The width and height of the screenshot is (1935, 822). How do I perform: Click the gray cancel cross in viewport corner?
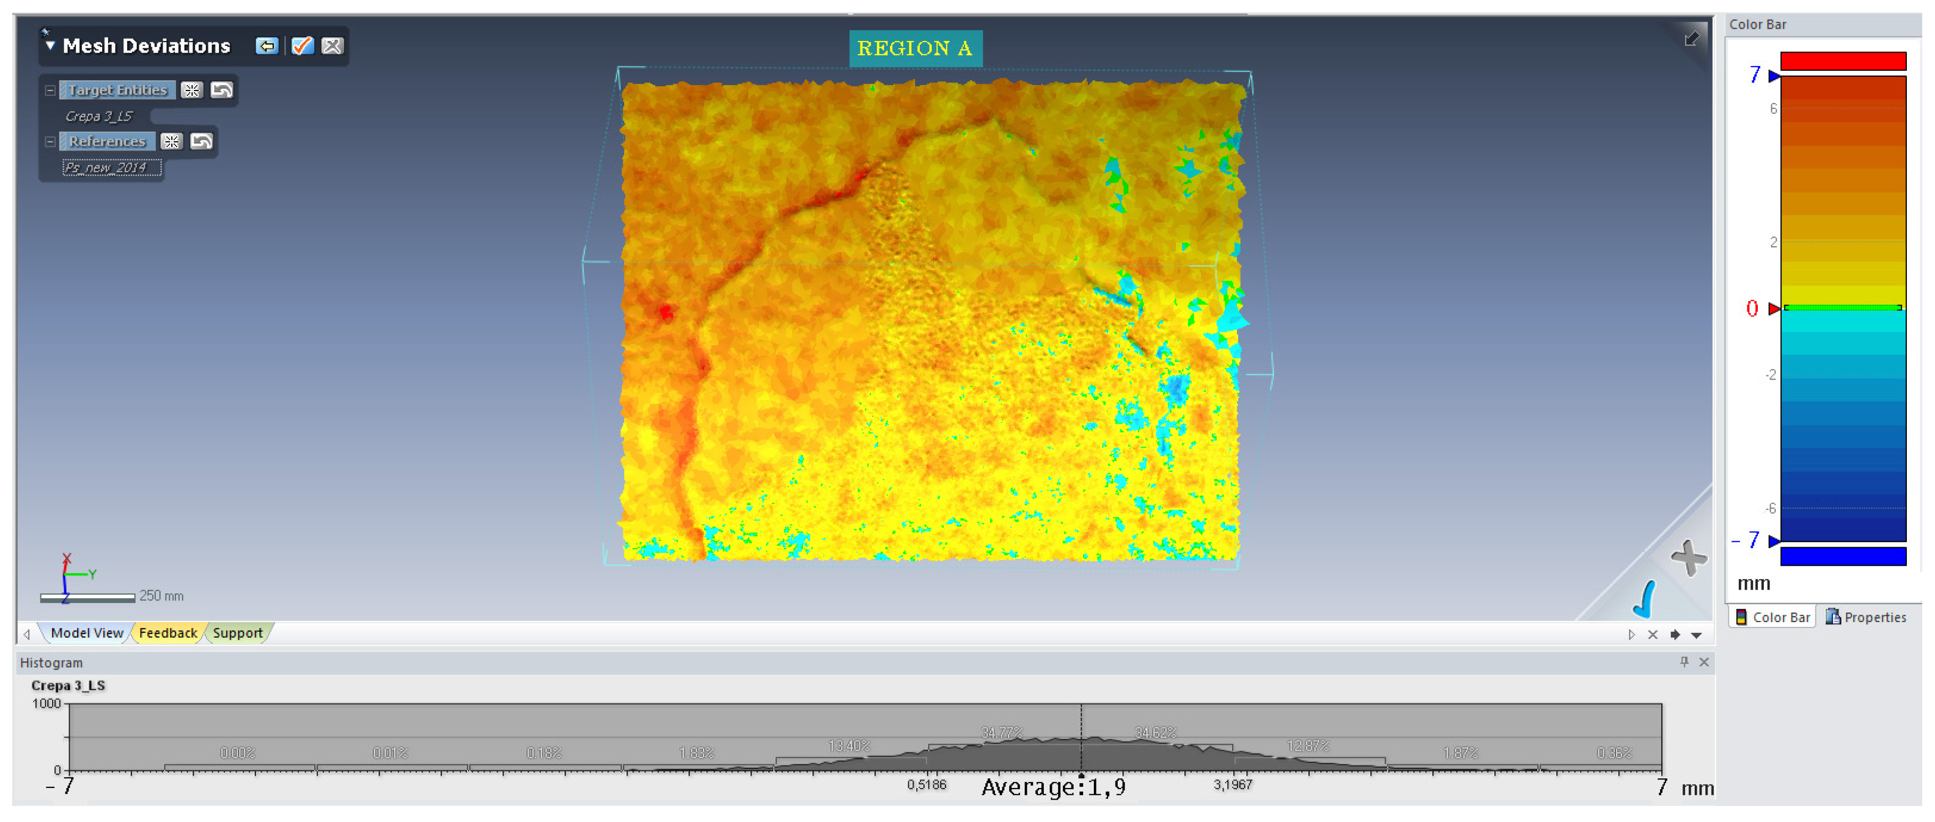click(1689, 558)
